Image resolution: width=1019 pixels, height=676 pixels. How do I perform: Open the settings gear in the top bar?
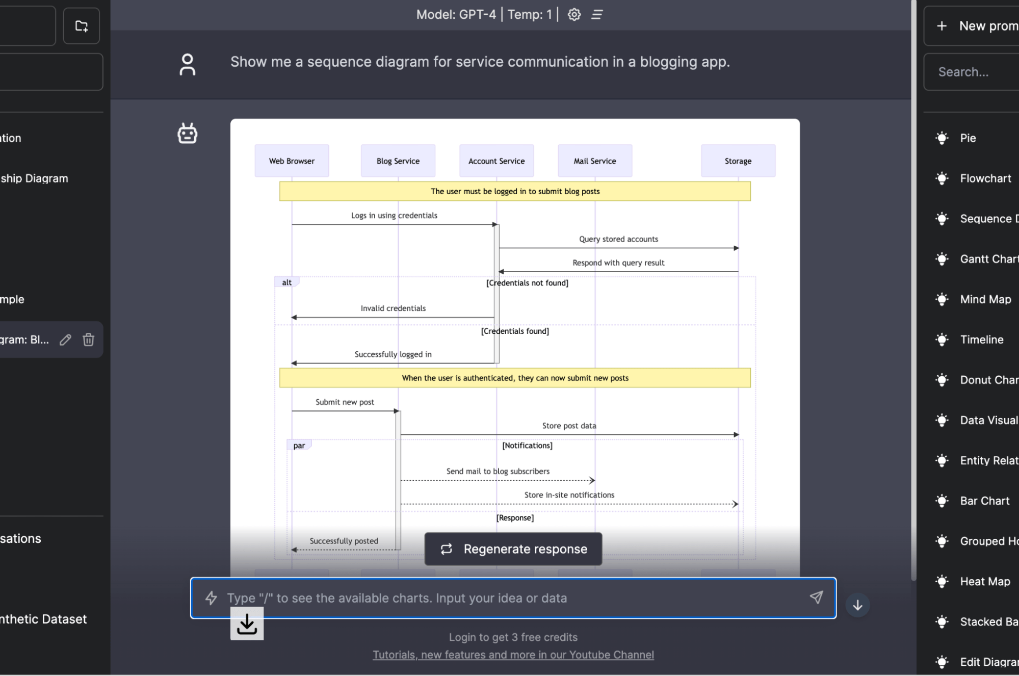click(574, 14)
